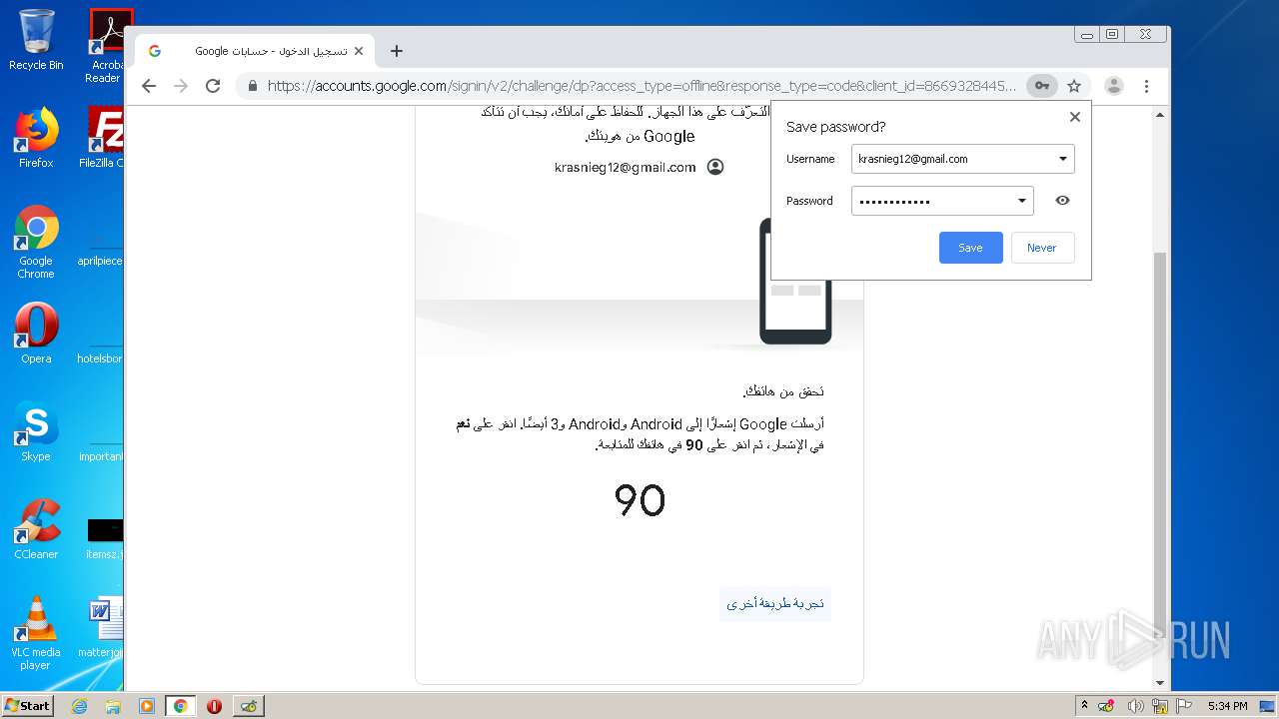Open Google Chrome desktop icon
This screenshot has width=1279, height=719.
coord(36,242)
